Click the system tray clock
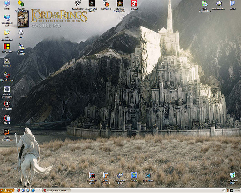Viewport: 241px width, 193px height. pos(237,190)
